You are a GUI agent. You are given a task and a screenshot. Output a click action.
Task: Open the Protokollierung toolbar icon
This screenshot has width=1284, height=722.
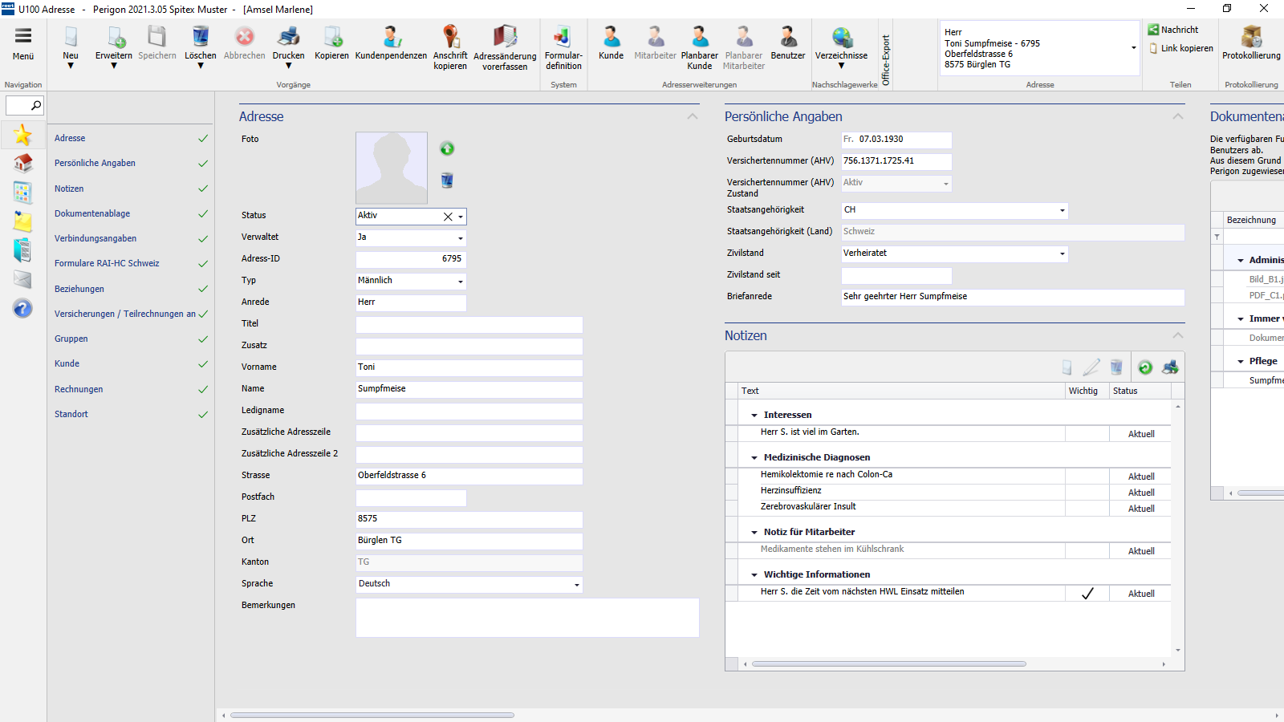click(1251, 37)
